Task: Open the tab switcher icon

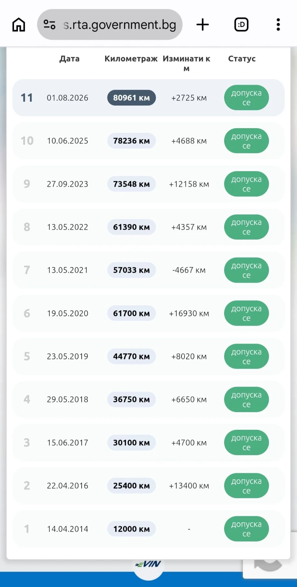Action: [x=241, y=24]
